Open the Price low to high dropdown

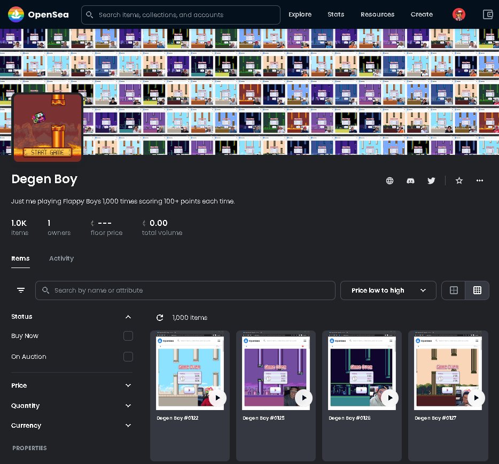point(388,290)
